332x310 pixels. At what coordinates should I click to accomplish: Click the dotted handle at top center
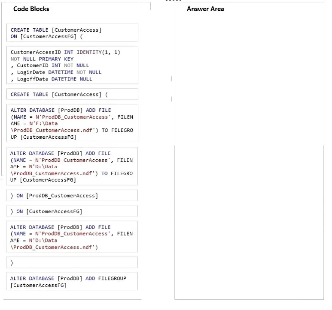coord(174,1)
